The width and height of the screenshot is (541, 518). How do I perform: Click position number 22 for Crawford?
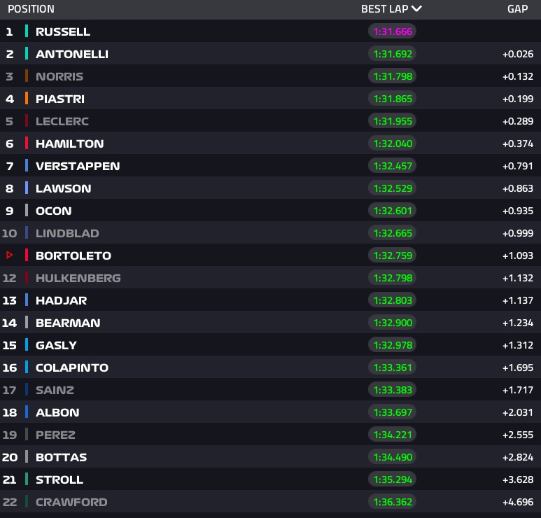tap(10, 502)
